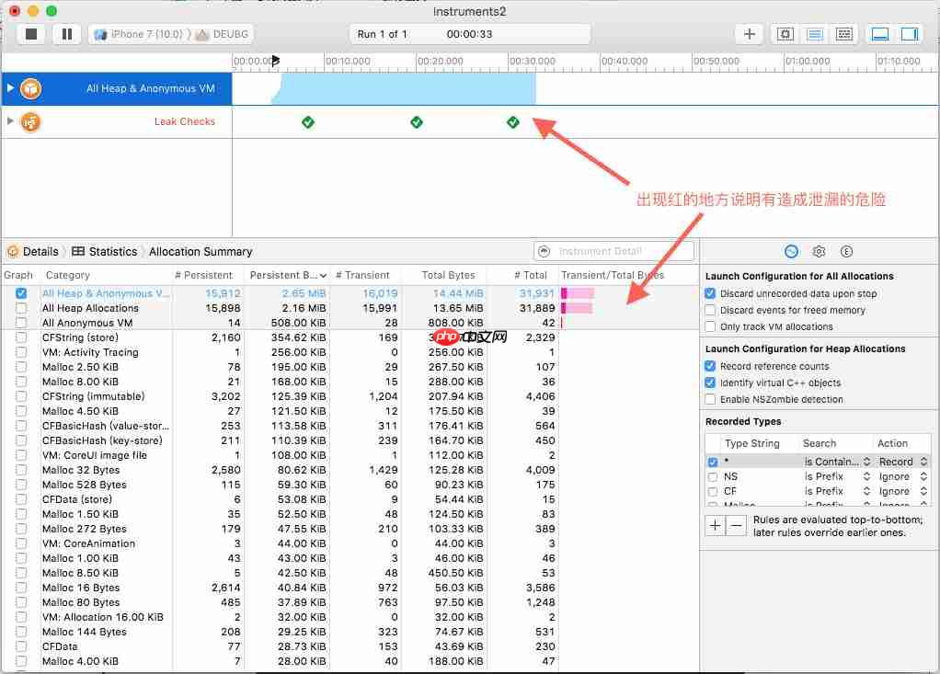This screenshot has width=940, height=674.
Task: Open the Is Contain search dropdown for * rule
Action: coord(837,462)
